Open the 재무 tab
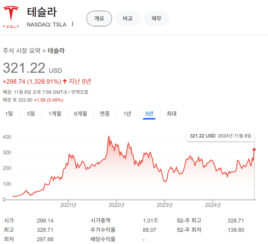The height and width of the screenshot is (244, 268). 156,18
